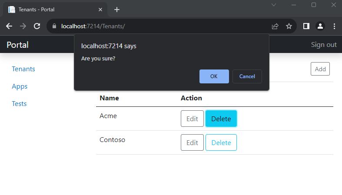The height and width of the screenshot is (195, 342).
Task: Expand the tab search chevron
Action: pos(274,5)
